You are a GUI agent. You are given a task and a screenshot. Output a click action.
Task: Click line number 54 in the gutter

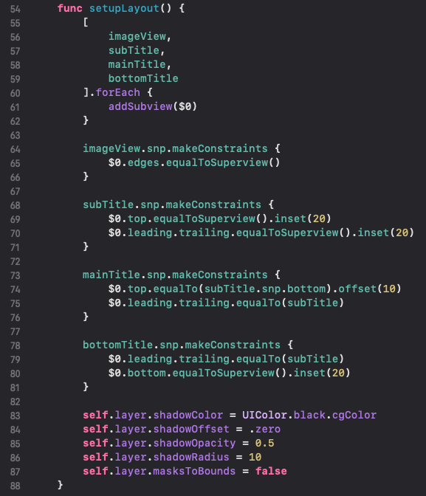pos(16,9)
